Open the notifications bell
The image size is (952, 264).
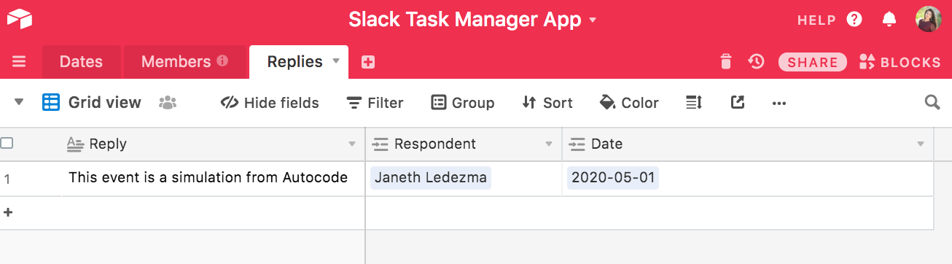pos(889,20)
